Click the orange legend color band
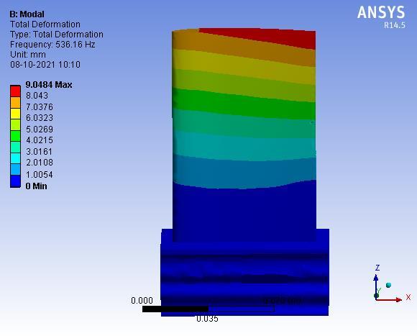 [x=15, y=102]
